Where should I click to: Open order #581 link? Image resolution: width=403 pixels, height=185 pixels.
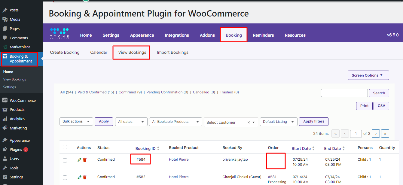click(x=272, y=177)
